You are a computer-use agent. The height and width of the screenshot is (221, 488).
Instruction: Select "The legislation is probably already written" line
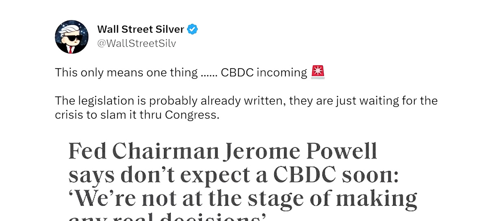[170, 100]
